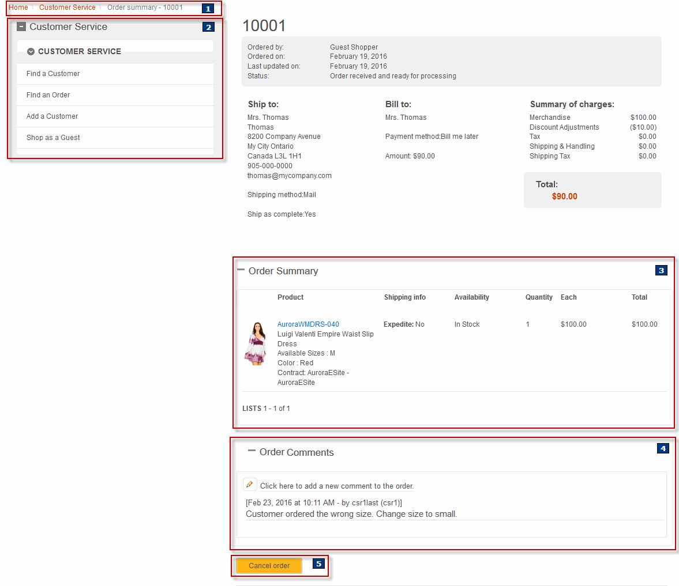Click the Product column header

(291, 297)
